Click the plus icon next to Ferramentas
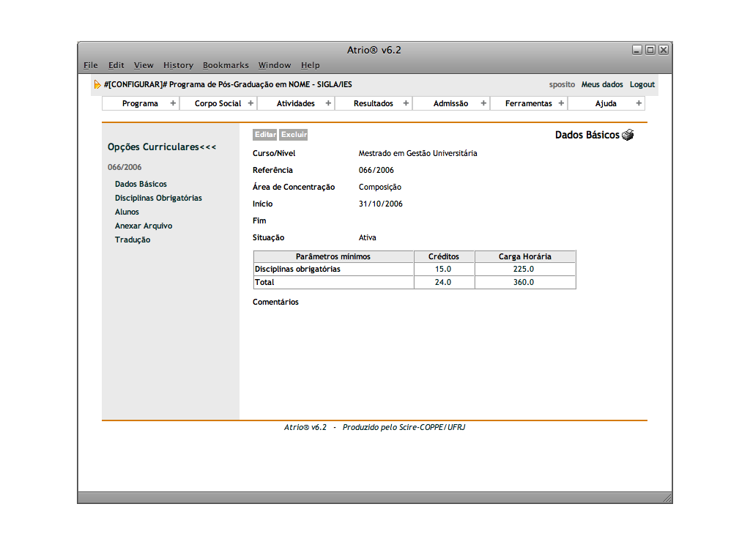The height and width of the screenshot is (545, 750). (561, 103)
